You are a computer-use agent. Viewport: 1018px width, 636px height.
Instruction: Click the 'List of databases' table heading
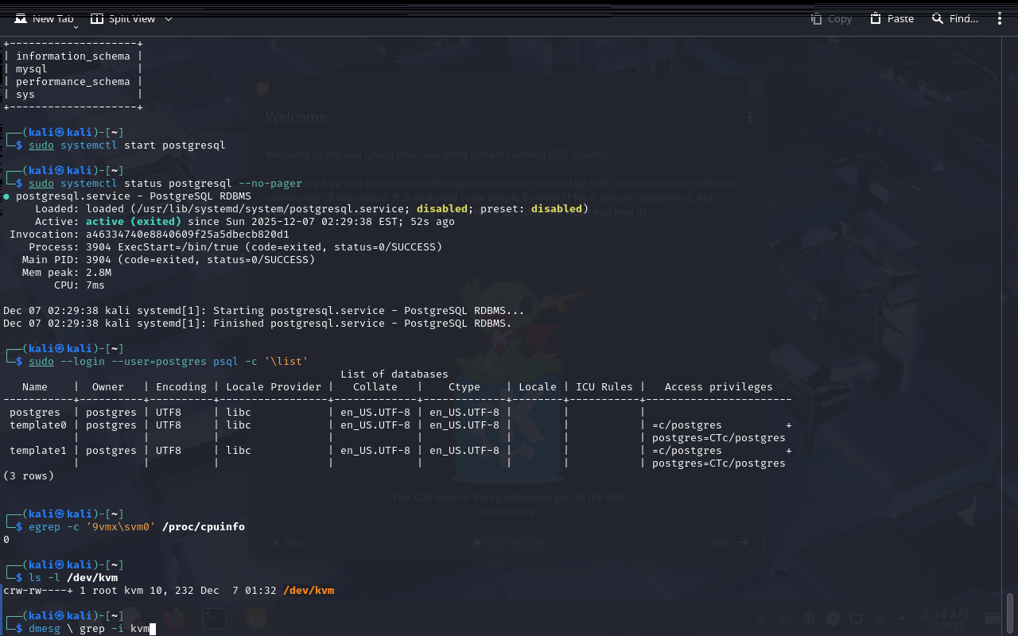(394, 374)
